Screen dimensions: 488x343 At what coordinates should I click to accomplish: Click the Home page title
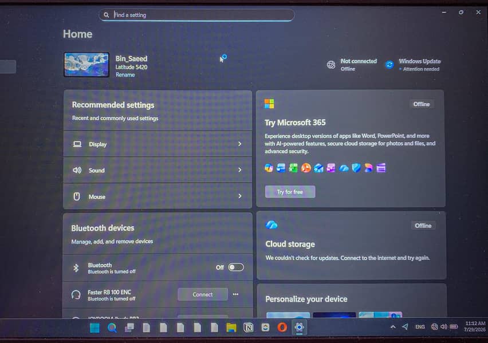(77, 34)
